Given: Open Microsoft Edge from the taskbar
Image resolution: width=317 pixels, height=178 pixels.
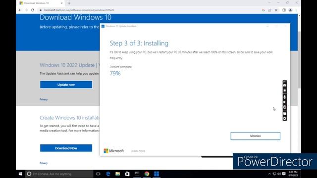Looking at the screenshot, I should 108,174.
